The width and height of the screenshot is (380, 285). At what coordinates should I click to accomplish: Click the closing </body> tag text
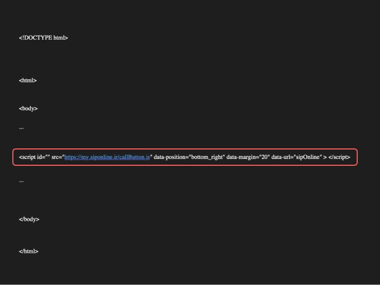tap(29, 219)
